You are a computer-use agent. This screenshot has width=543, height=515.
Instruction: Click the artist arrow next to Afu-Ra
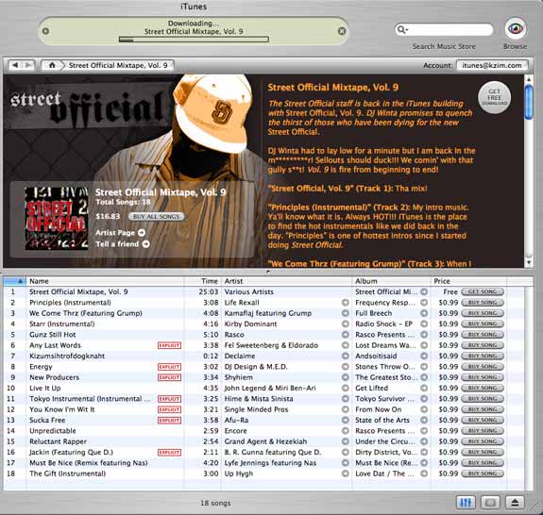pyautogui.click(x=346, y=421)
